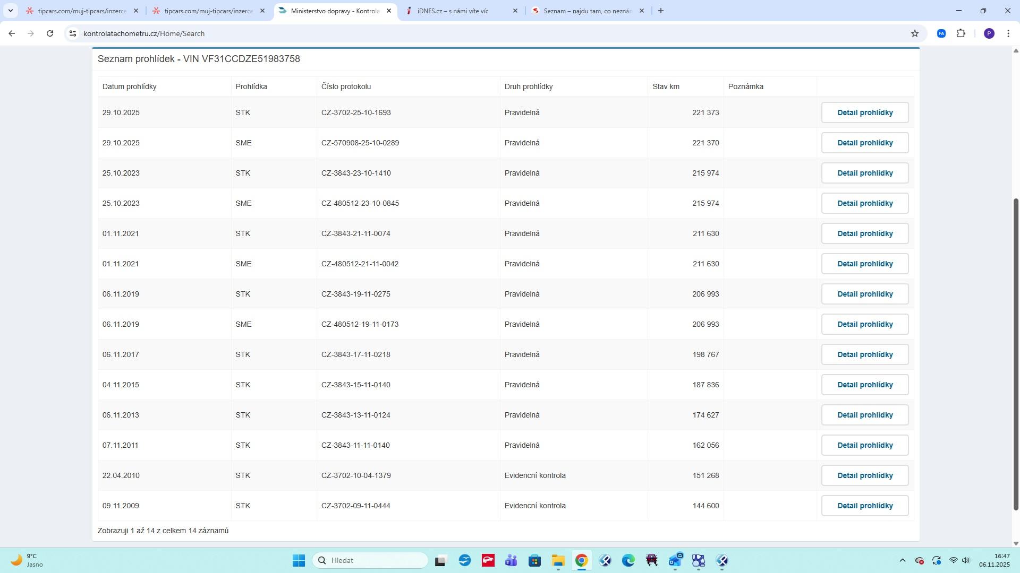Open the Chrome three-dot menu

[x=1008, y=33]
